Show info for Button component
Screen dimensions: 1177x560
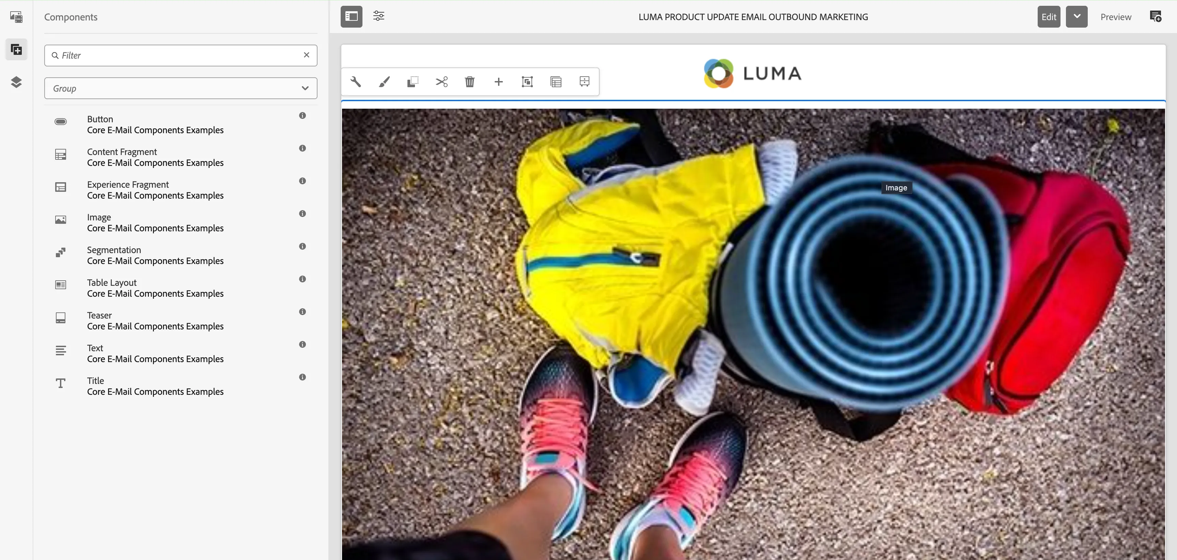click(x=303, y=115)
